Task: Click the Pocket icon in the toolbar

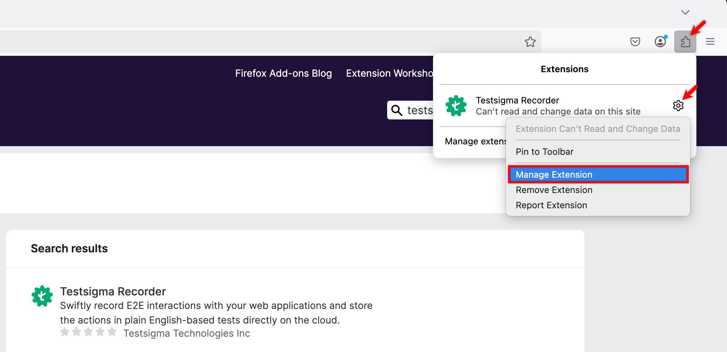Action: [635, 41]
